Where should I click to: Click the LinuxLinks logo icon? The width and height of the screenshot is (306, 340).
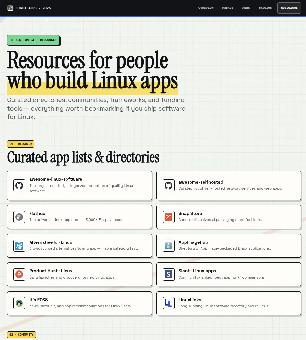[169, 303]
